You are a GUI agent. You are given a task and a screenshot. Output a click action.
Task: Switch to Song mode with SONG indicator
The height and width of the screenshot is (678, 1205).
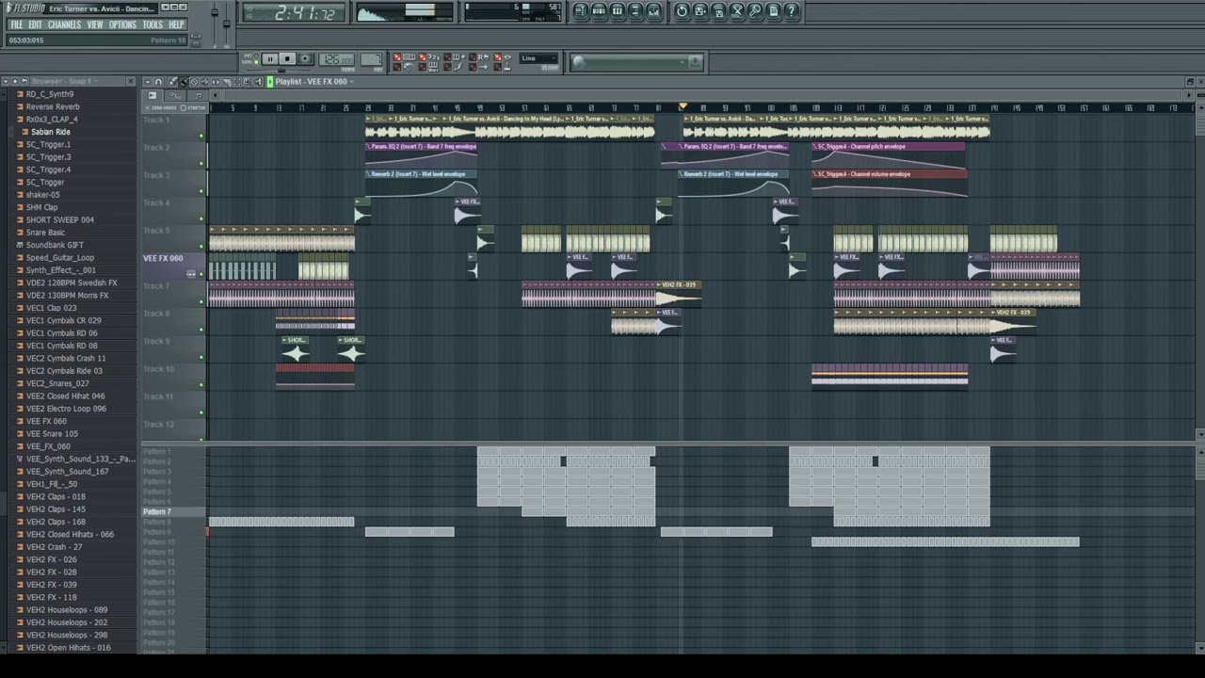click(x=256, y=61)
